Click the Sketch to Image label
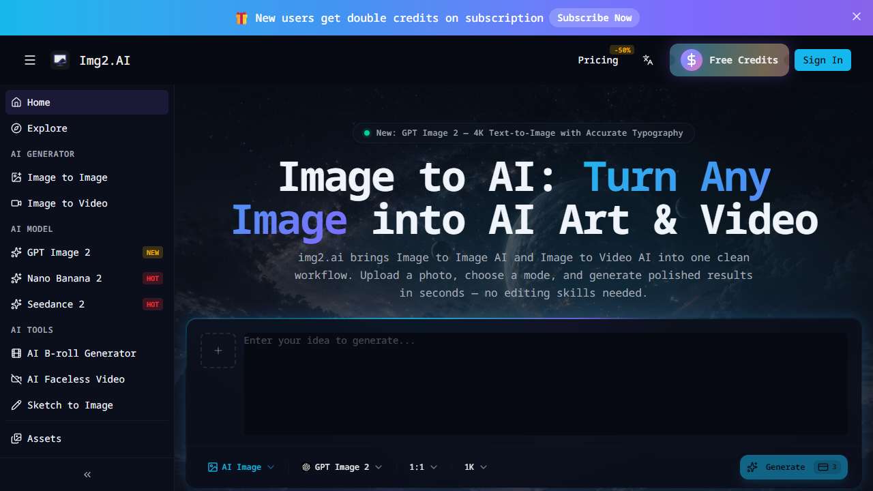Screen dimensions: 873x491 click(70, 405)
